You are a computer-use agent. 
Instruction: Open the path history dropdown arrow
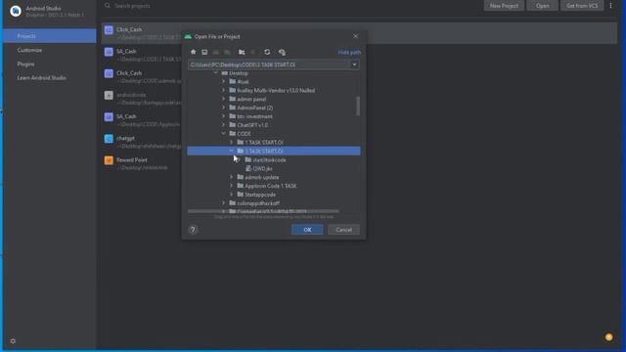pyautogui.click(x=354, y=65)
